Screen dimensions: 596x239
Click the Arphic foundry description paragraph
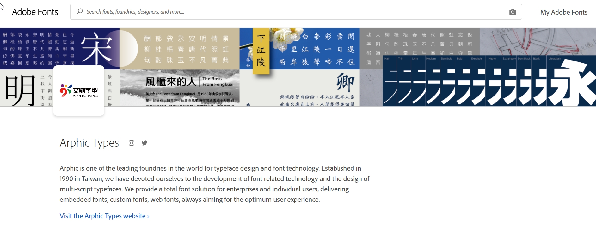pos(214,184)
